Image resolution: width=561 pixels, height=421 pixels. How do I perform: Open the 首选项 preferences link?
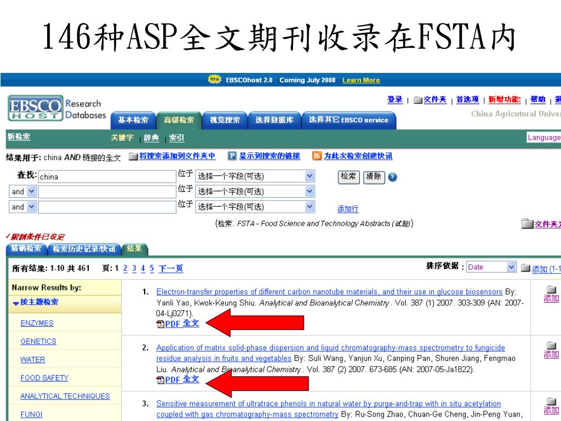467,100
